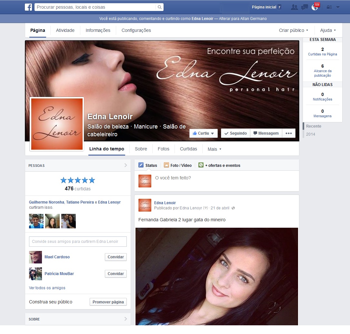
Task: Switch to the Informações tab
Action: tap(98, 30)
